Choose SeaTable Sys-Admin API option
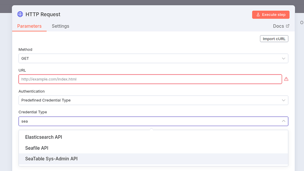Screen dimensions: 304x171 click(51, 159)
